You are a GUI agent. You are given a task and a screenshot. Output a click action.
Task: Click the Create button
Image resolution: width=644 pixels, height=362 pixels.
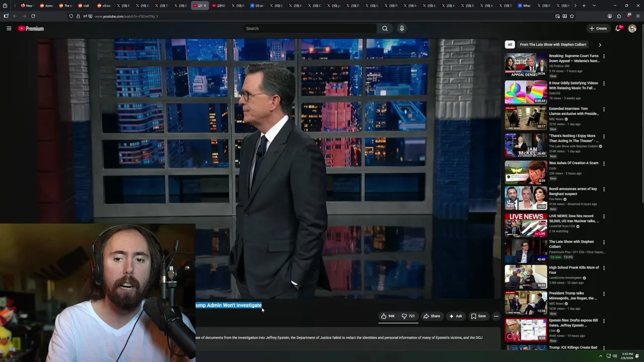coord(598,29)
